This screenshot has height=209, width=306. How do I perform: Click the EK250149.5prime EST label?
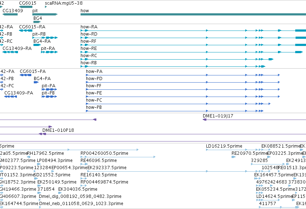point(57,182)
